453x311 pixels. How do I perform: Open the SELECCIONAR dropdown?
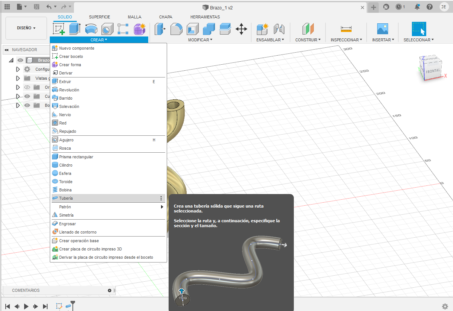click(419, 40)
